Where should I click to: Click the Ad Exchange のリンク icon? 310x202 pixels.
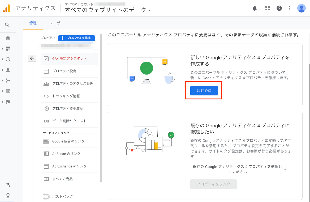46,166
